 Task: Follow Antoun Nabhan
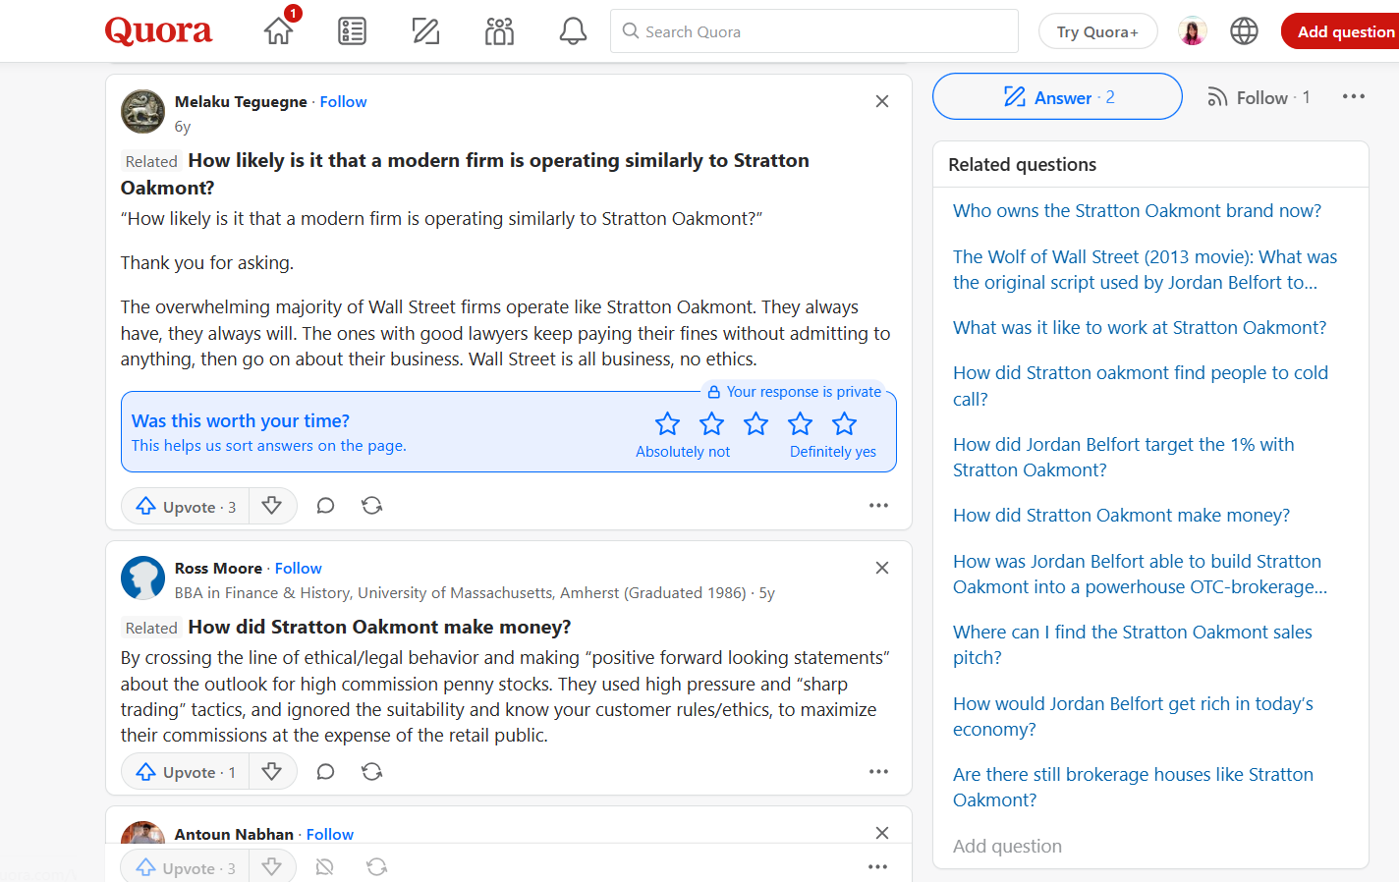pyautogui.click(x=329, y=834)
